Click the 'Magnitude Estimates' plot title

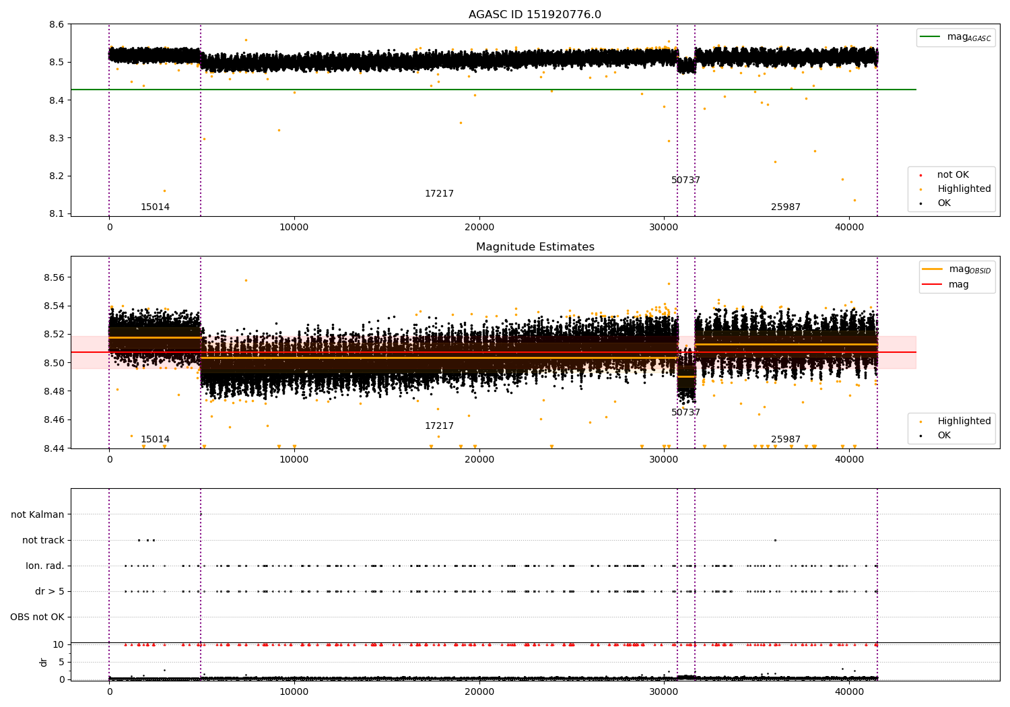click(535, 247)
